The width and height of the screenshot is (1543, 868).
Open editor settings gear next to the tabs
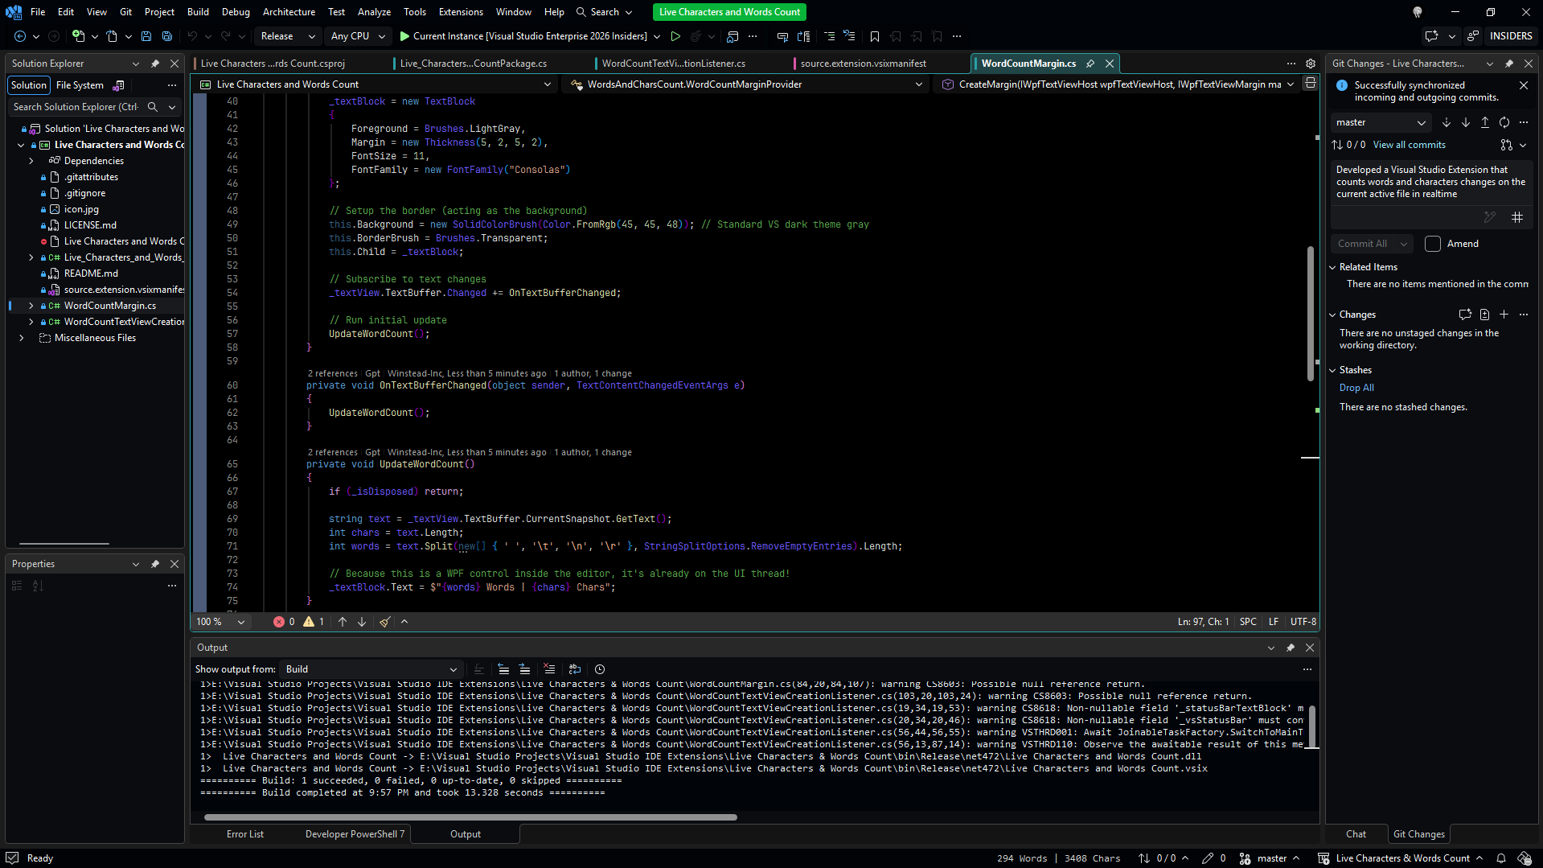pos(1311,64)
